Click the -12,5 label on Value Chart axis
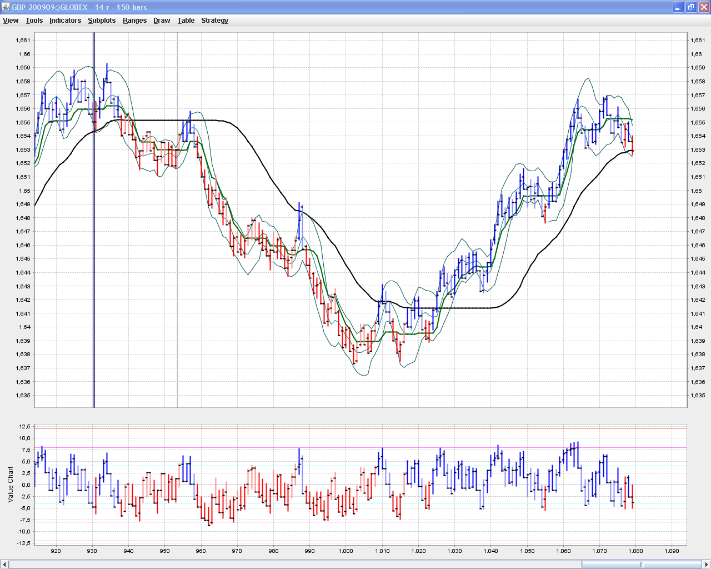This screenshot has width=711, height=569. click(x=24, y=543)
